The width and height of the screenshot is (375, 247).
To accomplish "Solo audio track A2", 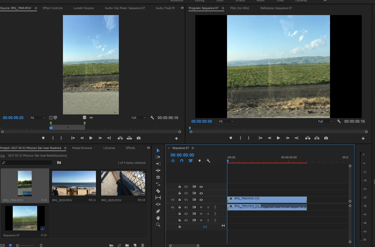I will [208, 214].
